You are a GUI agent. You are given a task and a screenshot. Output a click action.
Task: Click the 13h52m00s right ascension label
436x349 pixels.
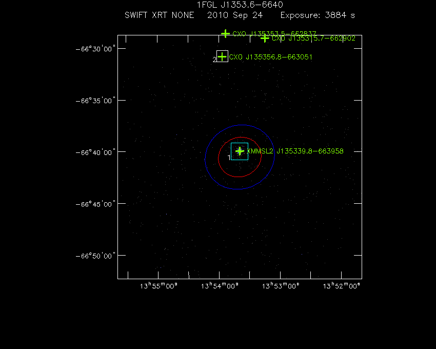click(342, 286)
